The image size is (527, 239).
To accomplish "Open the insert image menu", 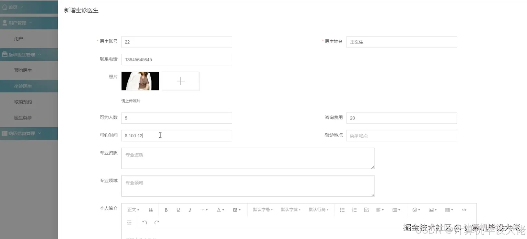I will coord(433,210).
